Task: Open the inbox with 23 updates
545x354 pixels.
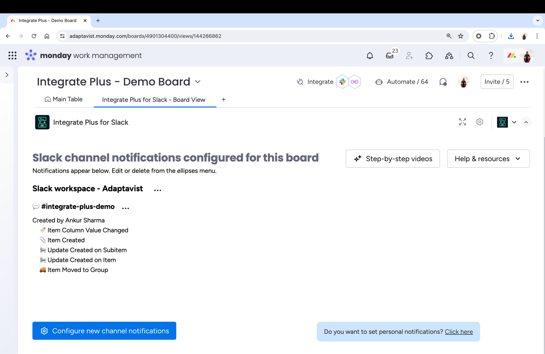Action: coord(390,56)
